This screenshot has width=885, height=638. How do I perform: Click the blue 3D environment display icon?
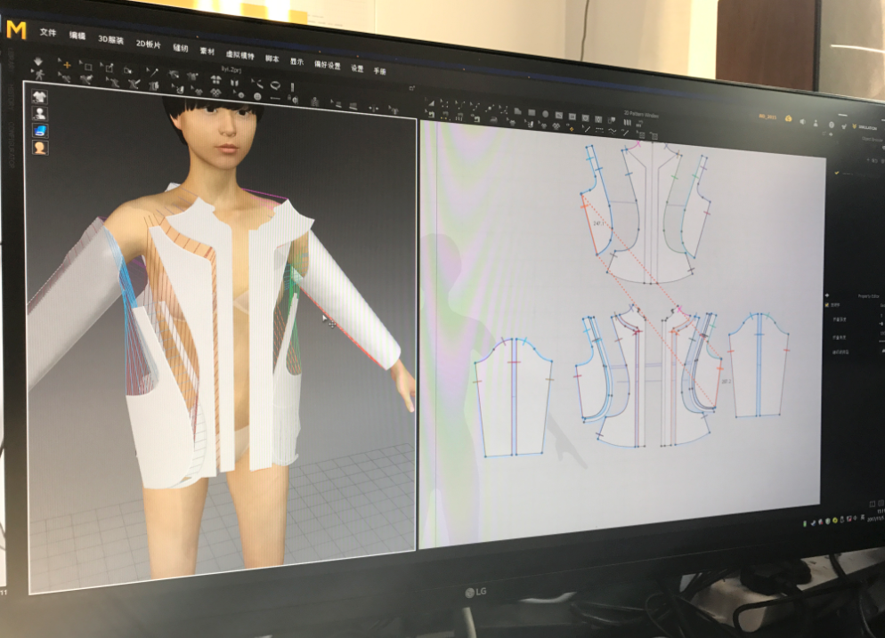coord(39,131)
